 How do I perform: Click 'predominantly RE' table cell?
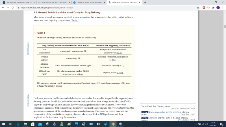[73, 58]
